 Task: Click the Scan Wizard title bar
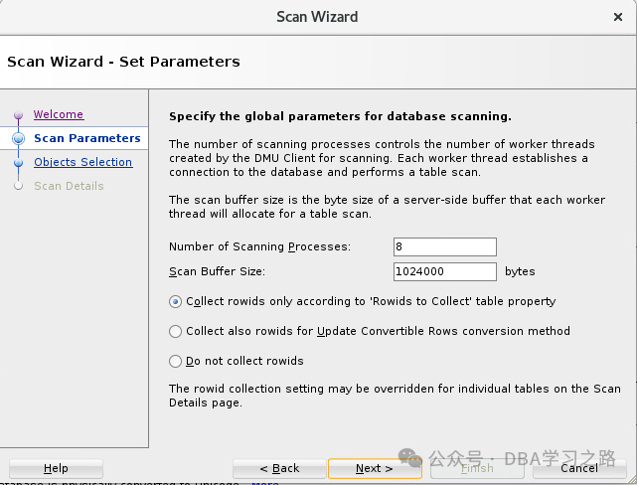pyautogui.click(x=318, y=16)
